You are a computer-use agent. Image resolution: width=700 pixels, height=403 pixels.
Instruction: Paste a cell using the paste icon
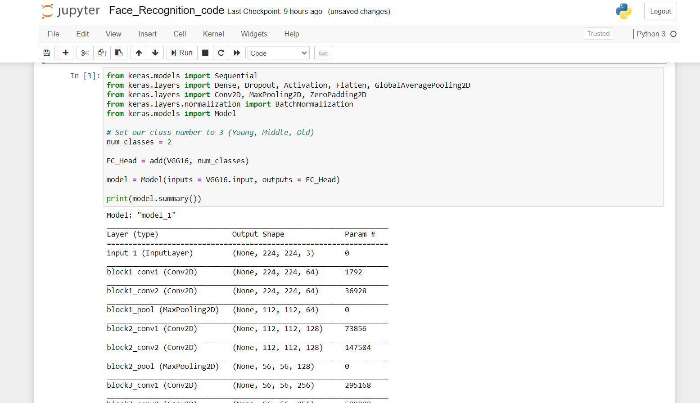click(118, 53)
